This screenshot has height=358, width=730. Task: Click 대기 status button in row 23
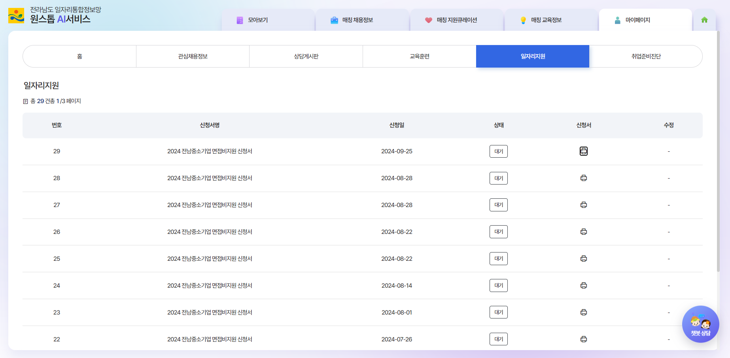coord(499,313)
